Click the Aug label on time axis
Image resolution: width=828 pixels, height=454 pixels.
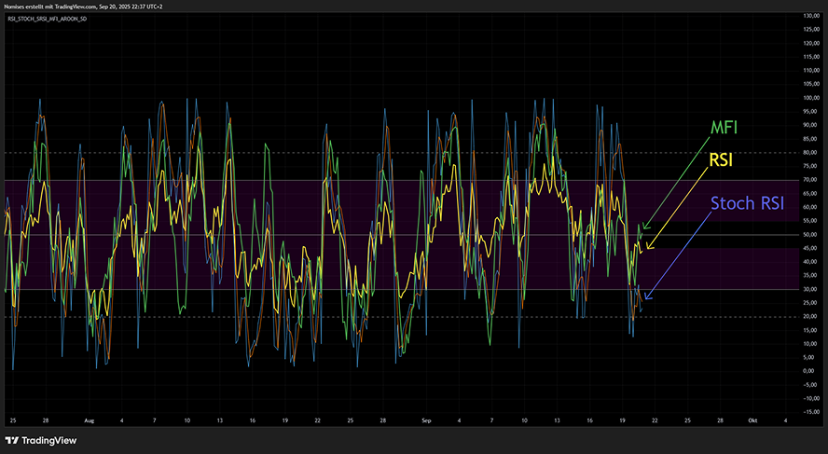click(x=90, y=420)
